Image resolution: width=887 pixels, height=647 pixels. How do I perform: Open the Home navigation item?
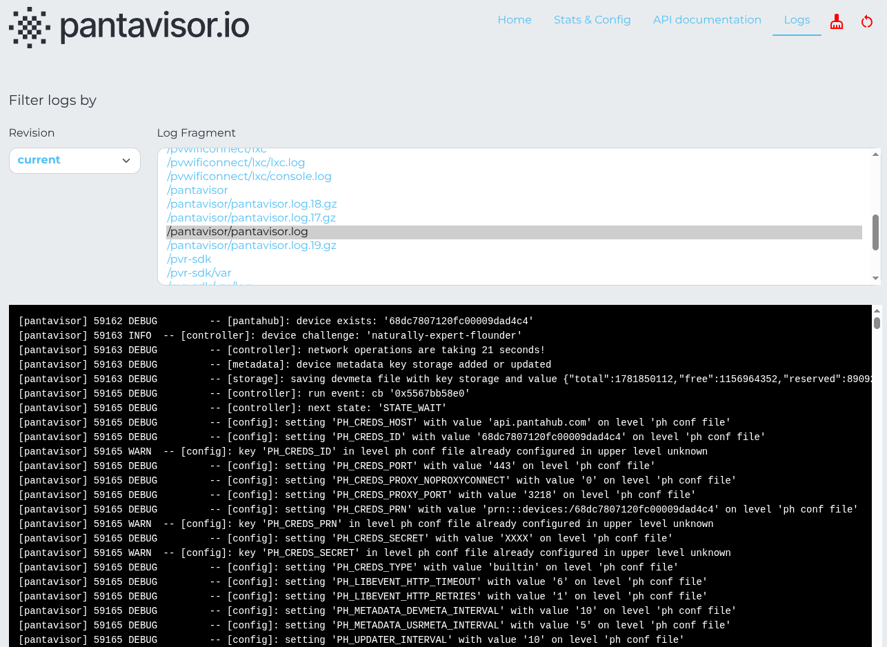514,19
